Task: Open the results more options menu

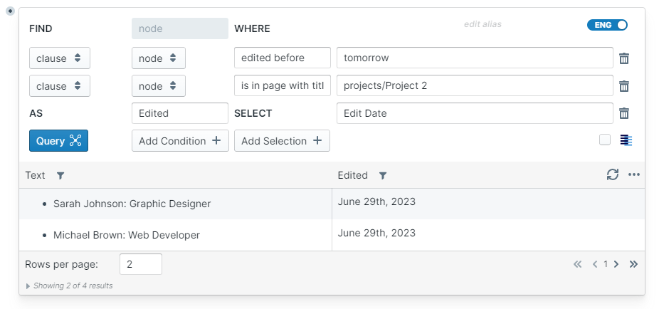Action: (634, 174)
